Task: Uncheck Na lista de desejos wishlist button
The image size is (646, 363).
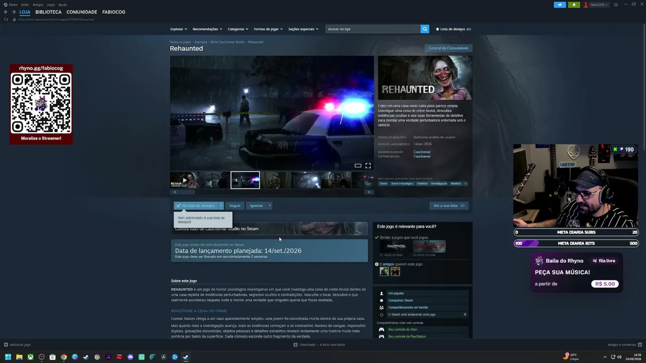Action: (196, 206)
